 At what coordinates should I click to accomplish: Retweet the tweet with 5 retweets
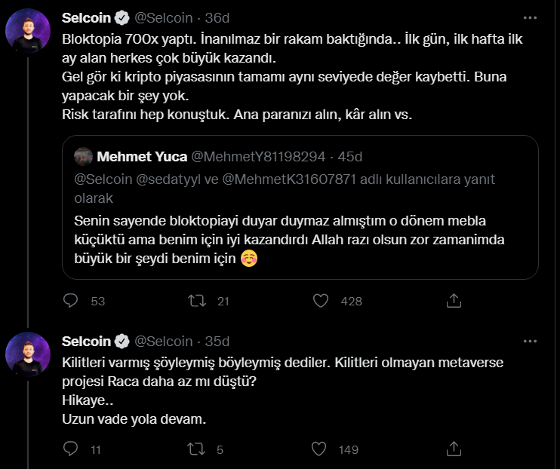point(196,449)
